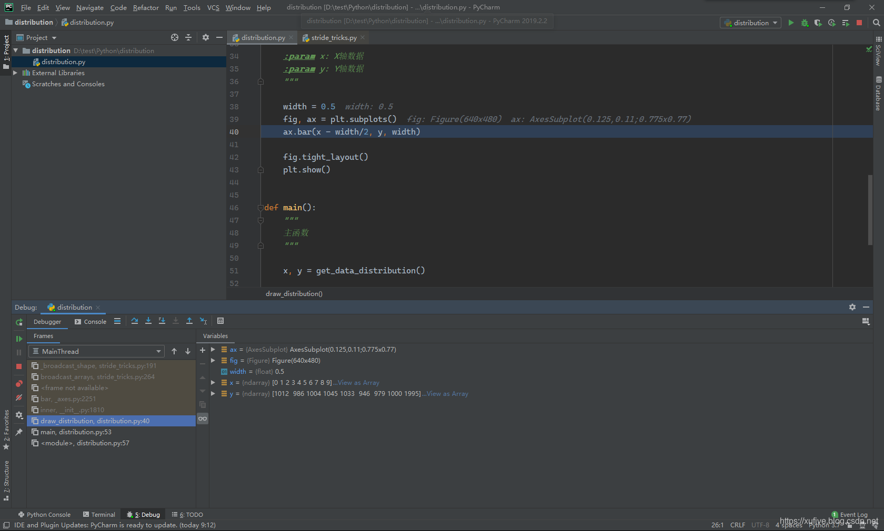Image resolution: width=884 pixels, height=531 pixels.
Task: Expand External Libraries node
Action: point(16,73)
